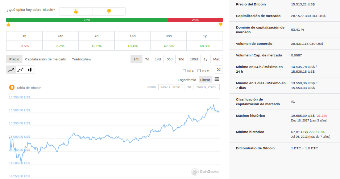Switch chart scale to Logarithmic
340x179 pixels.
click(187, 80)
